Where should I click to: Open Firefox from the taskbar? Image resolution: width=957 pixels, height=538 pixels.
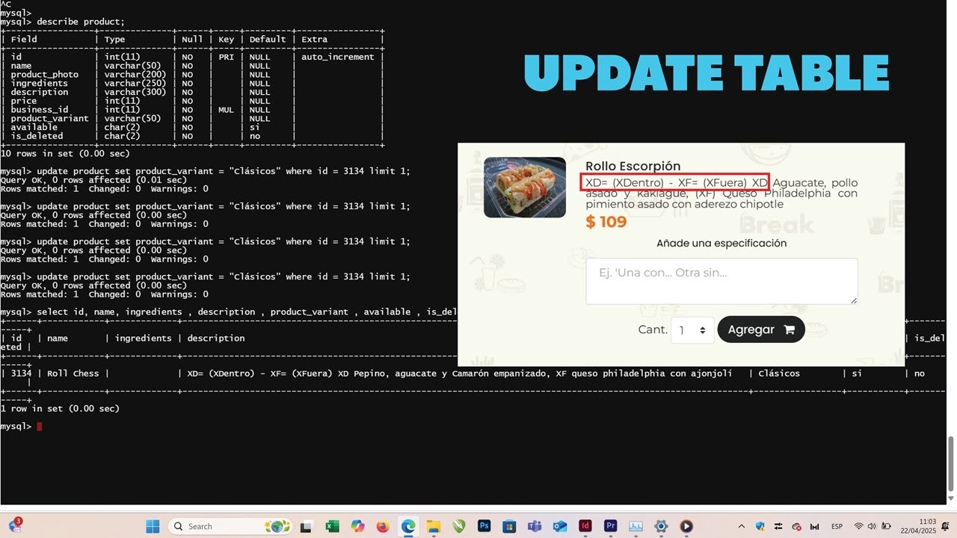click(x=383, y=526)
